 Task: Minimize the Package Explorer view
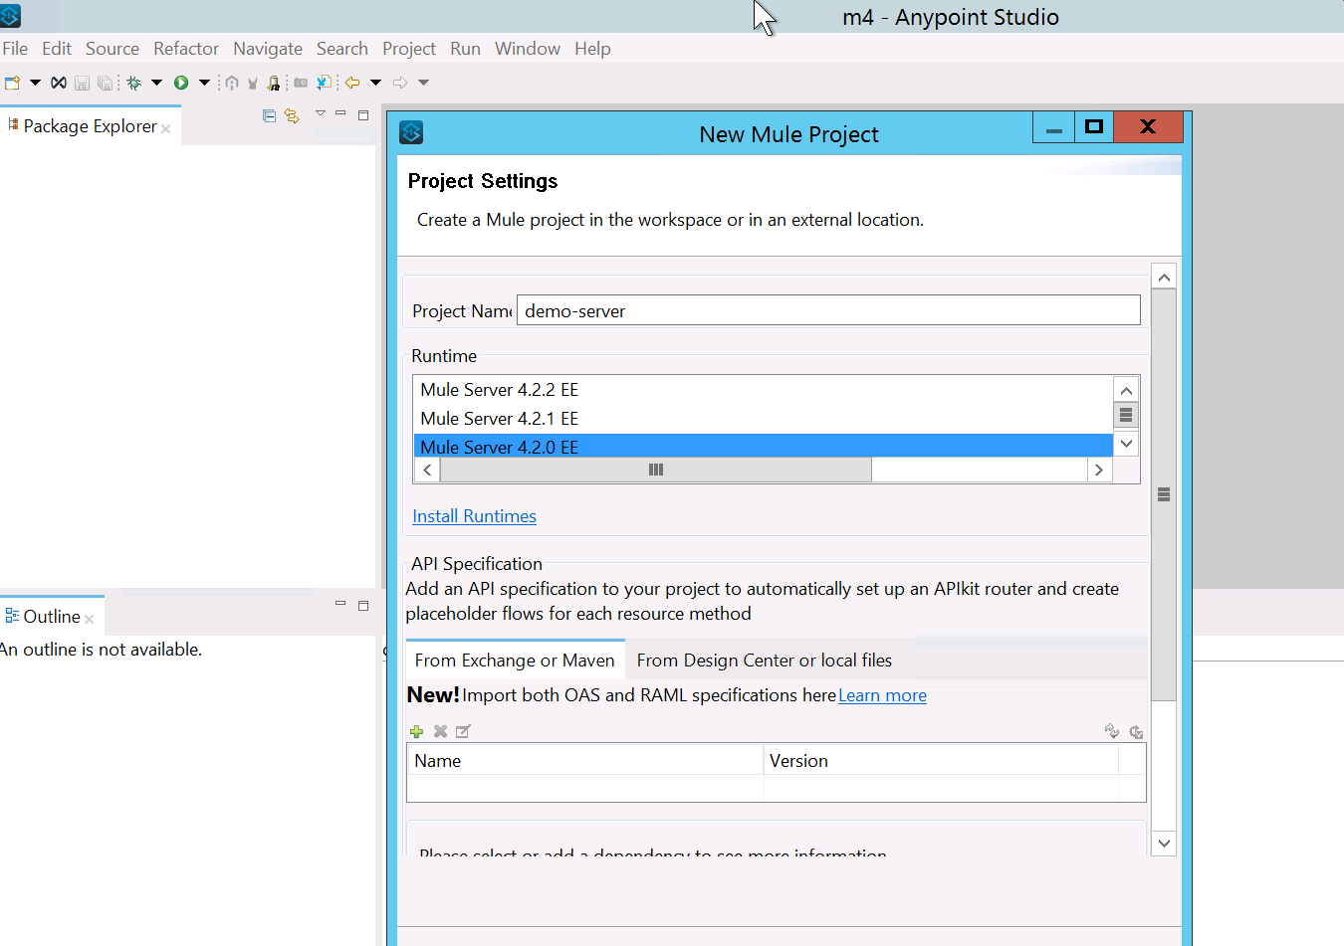click(340, 113)
